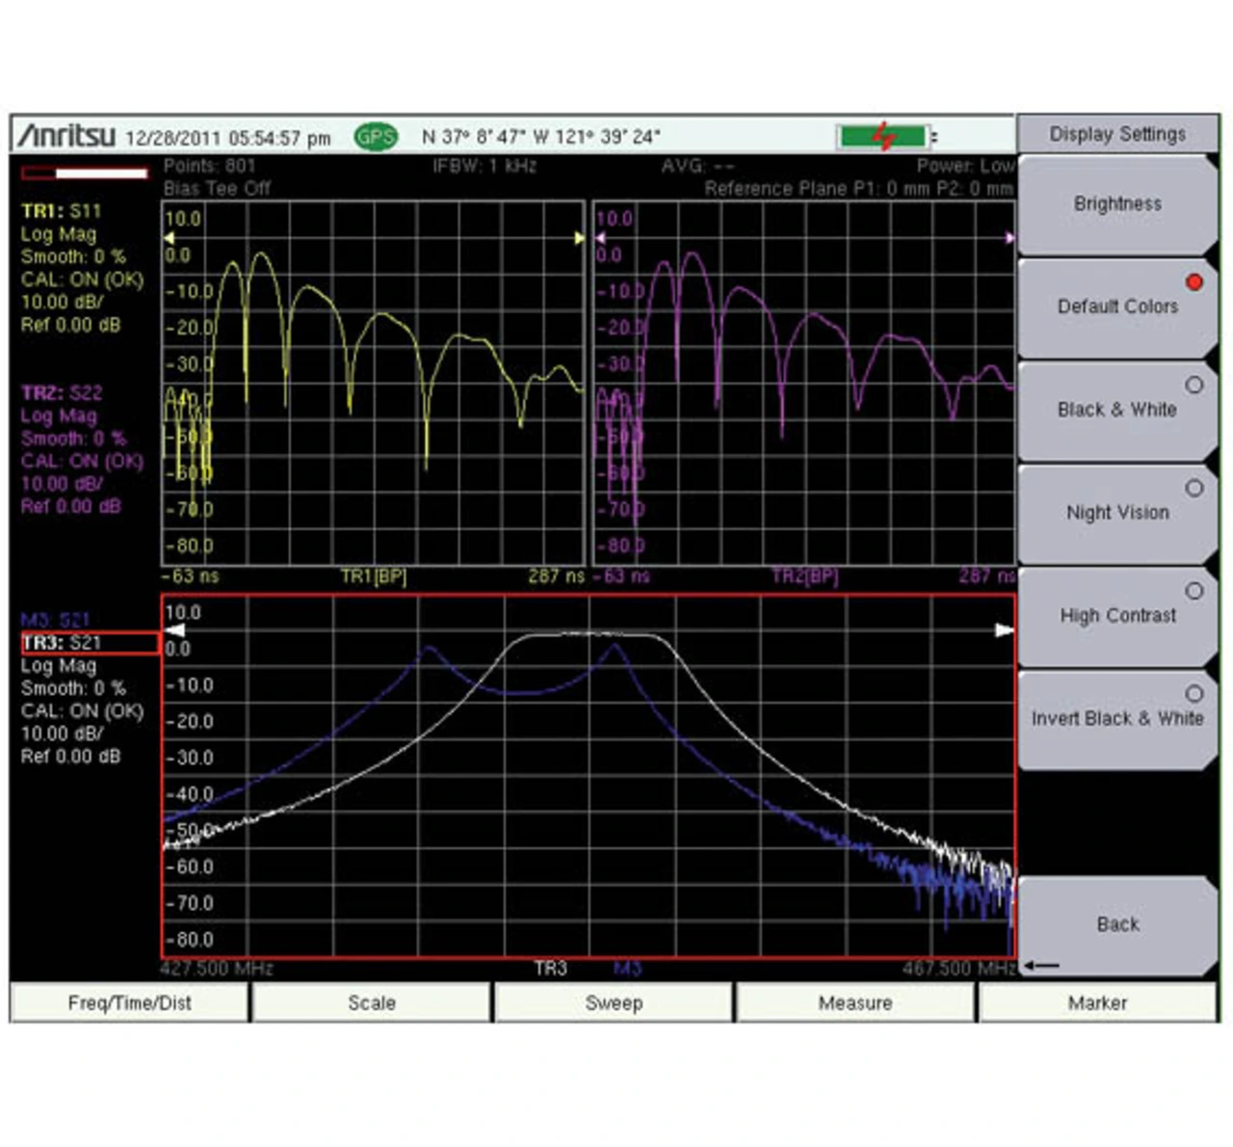Viewport: 1233px width, 1147px height.
Task: Click the date and time display
Action: pyautogui.click(x=228, y=138)
